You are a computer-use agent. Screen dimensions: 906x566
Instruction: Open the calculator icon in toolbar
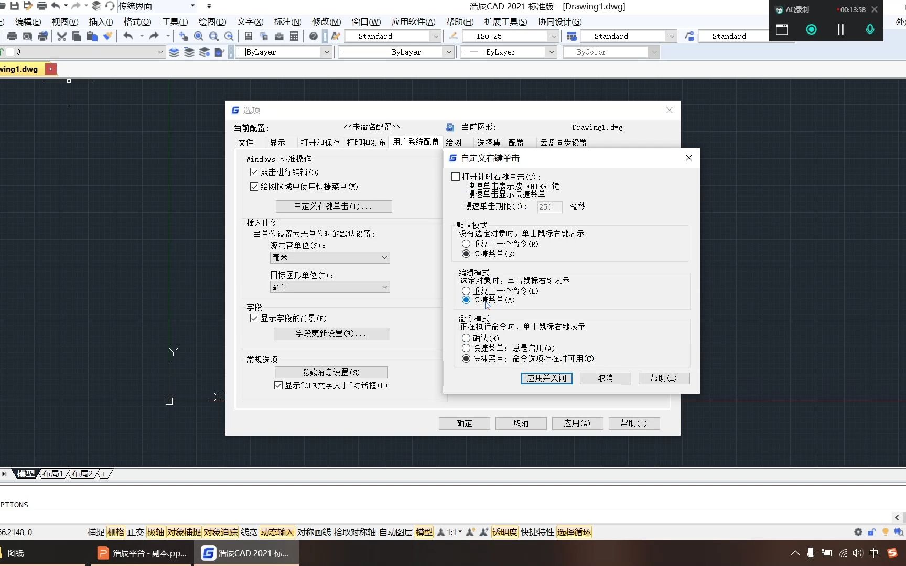pos(294,36)
